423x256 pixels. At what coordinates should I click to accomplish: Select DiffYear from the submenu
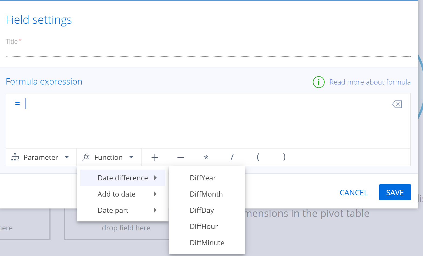[x=203, y=178]
